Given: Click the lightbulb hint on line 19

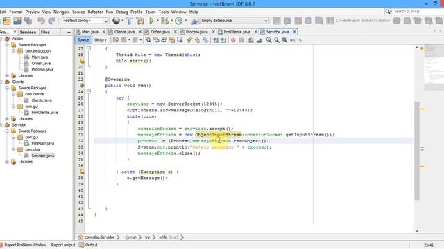Looking at the screenshot, I should (x=82, y=61).
